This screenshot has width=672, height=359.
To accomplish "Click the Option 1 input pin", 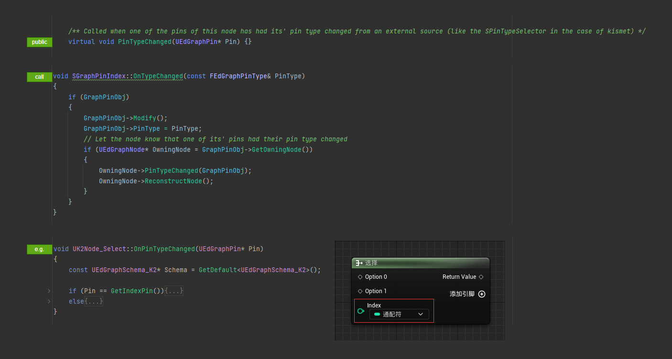I will pos(360,291).
